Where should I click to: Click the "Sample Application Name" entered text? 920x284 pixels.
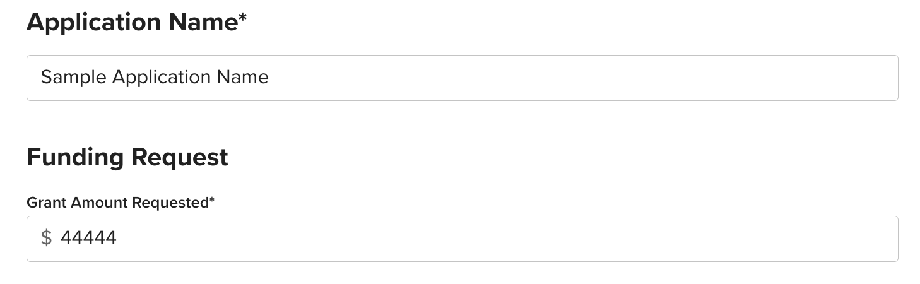coord(155,77)
